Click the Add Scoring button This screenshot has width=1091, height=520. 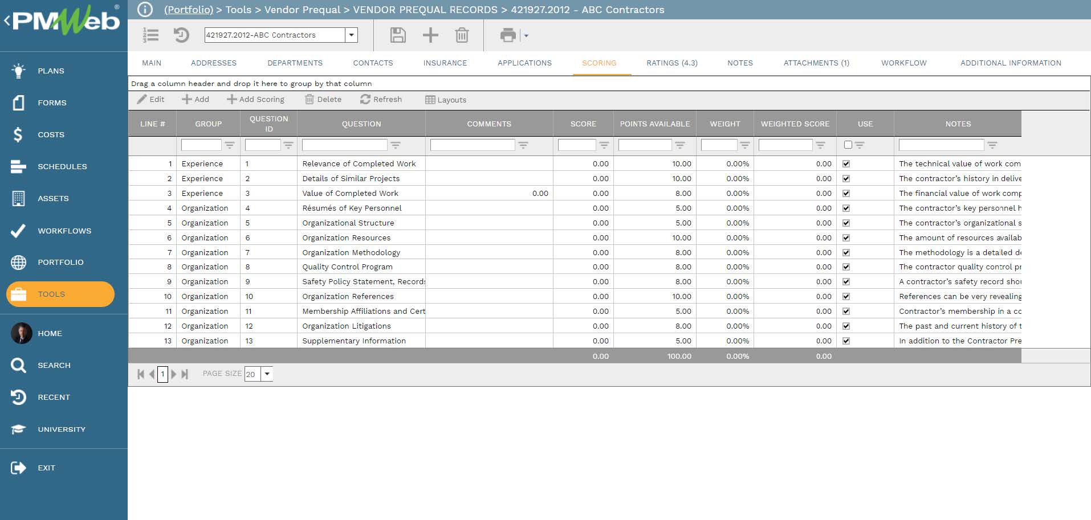[255, 100]
